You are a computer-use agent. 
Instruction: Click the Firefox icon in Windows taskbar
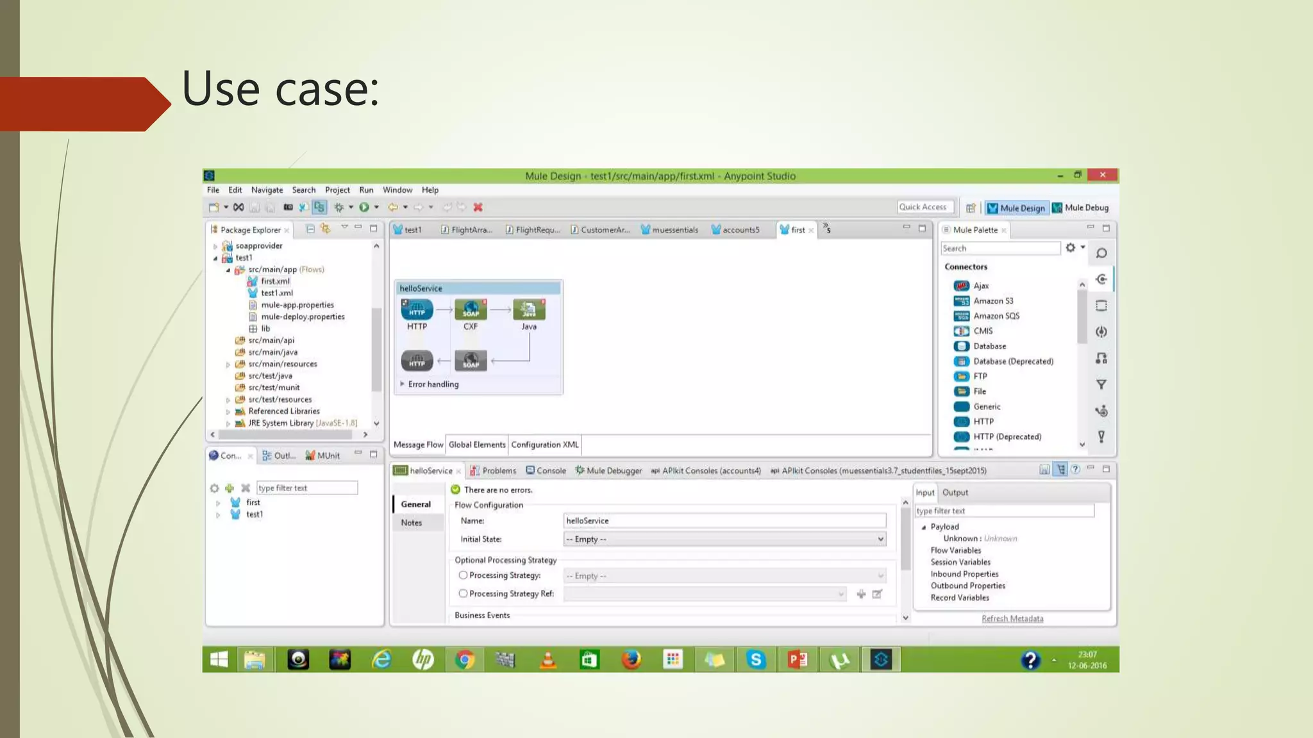631,659
